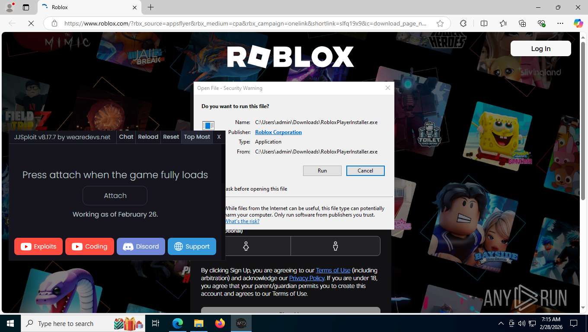
Task: Click Attach in JJSploit
Action: (115, 195)
